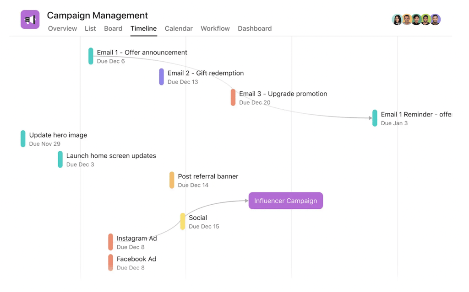Select the Email 1 Offer announcement task marker
The width and height of the screenshot is (469, 292).
click(91, 56)
